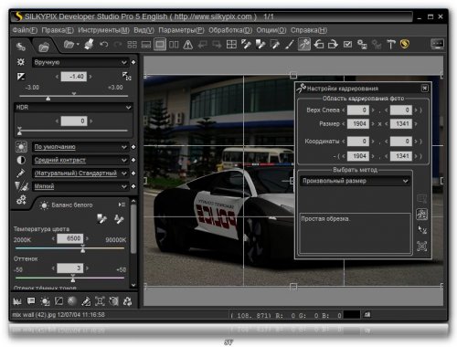Open the Справка menu

point(309,30)
